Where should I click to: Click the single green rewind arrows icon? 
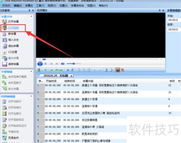point(45,70)
